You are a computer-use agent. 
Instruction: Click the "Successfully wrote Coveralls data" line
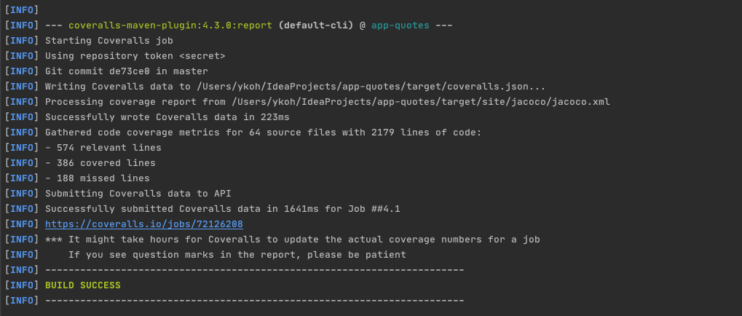[x=167, y=117]
